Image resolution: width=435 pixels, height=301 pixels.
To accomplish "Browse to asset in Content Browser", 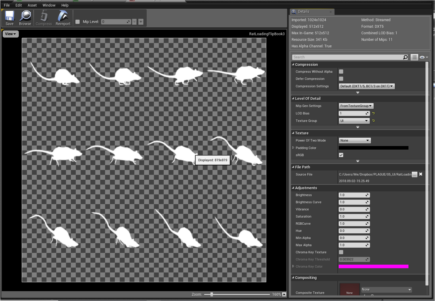I will pyautogui.click(x=25, y=18).
